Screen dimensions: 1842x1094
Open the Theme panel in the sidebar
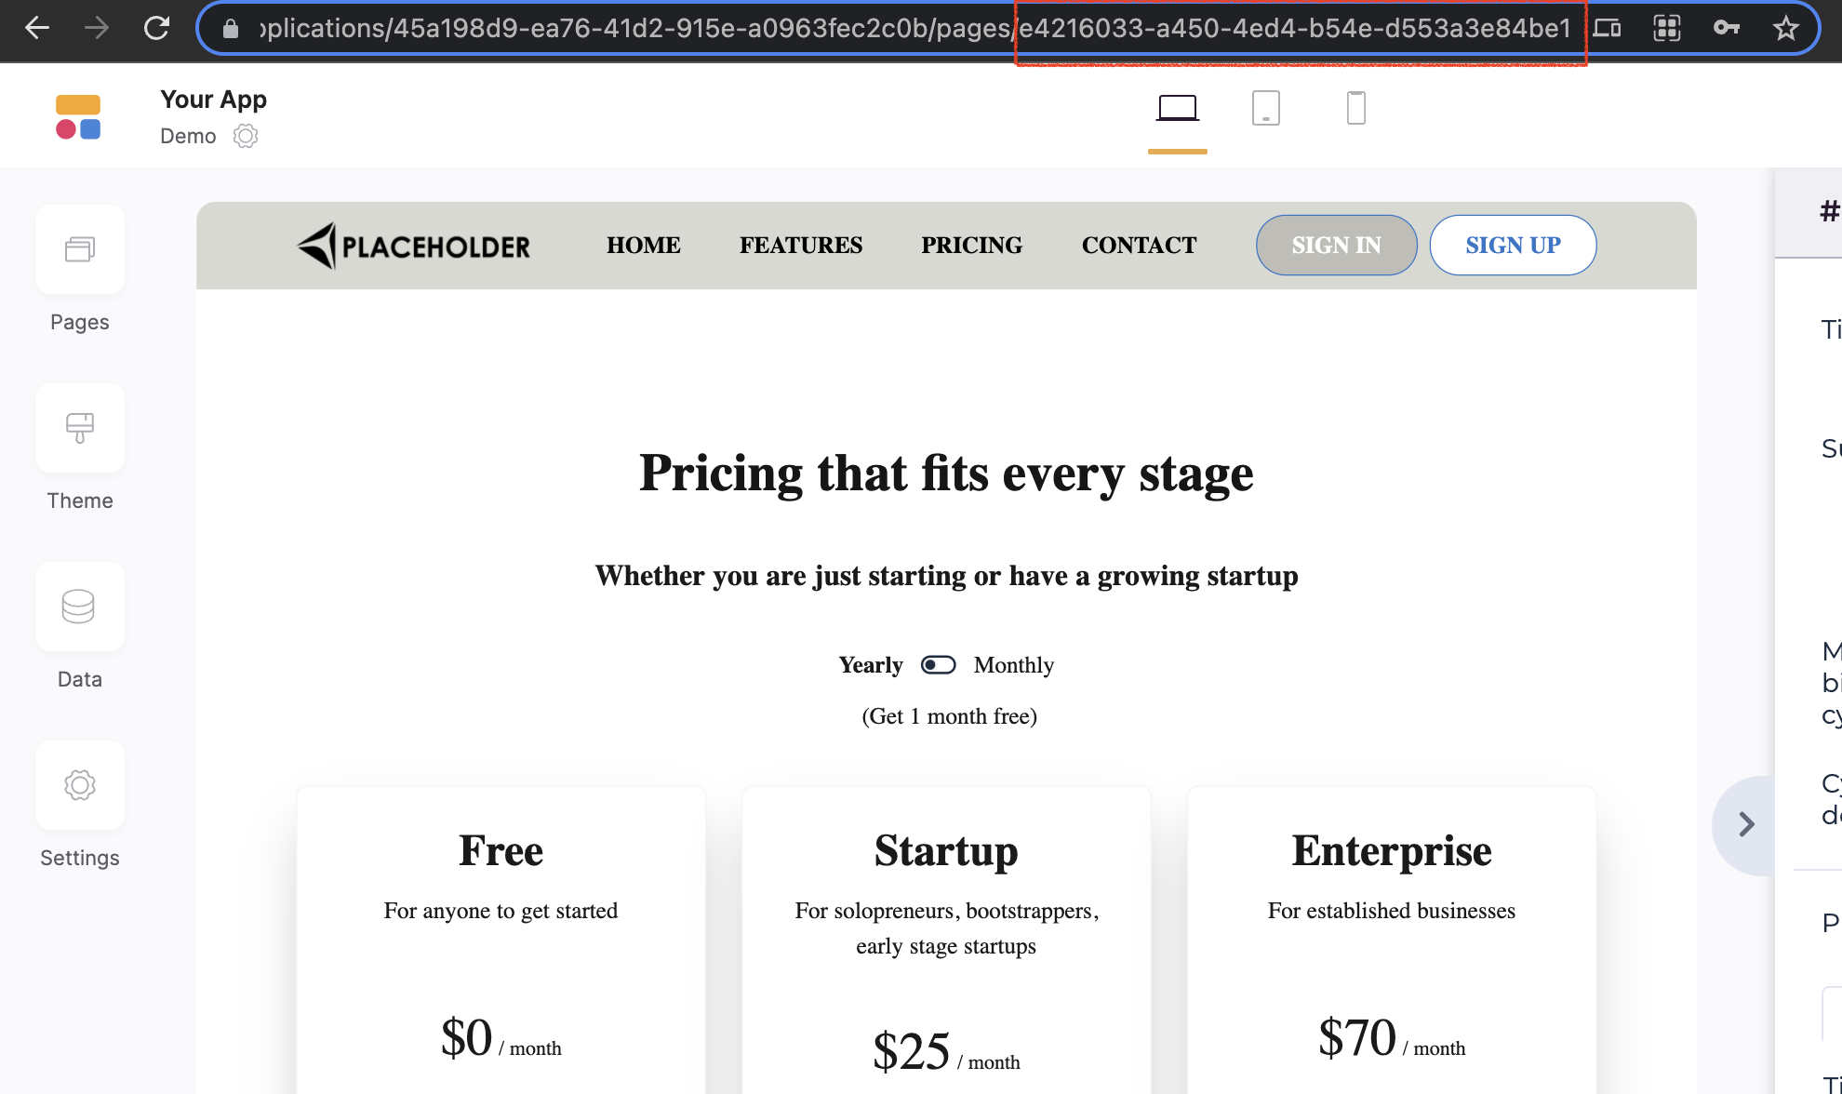point(80,428)
